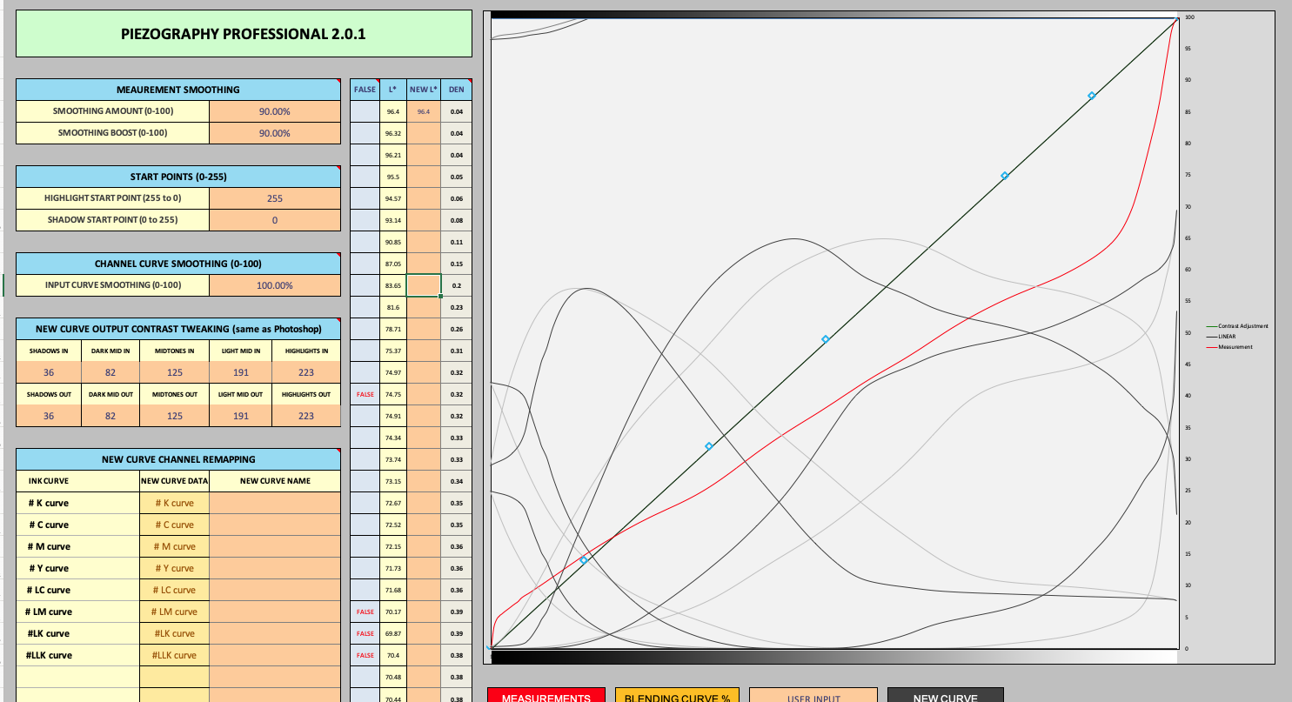
Task: Click the LINEAR chart legend entry
Action: 1221,337
